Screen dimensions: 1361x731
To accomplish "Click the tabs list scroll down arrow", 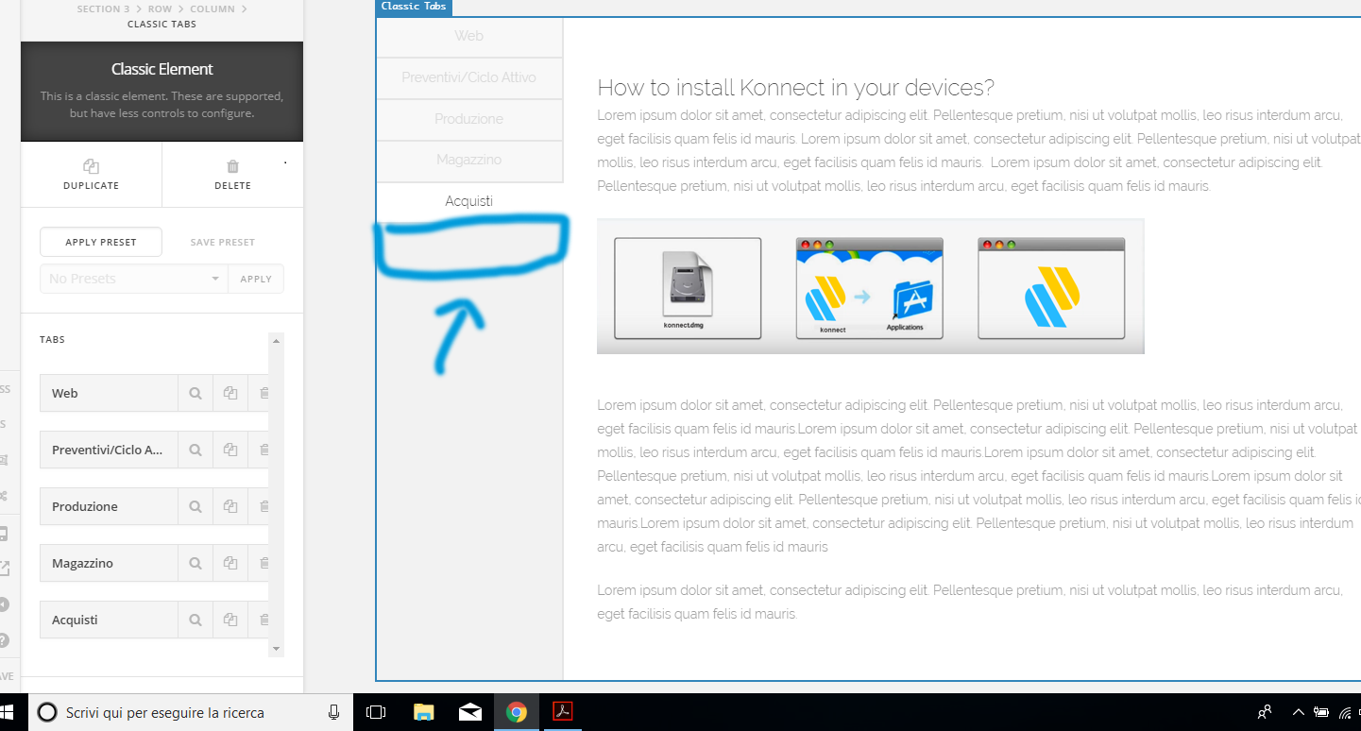I will click(276, 649).
